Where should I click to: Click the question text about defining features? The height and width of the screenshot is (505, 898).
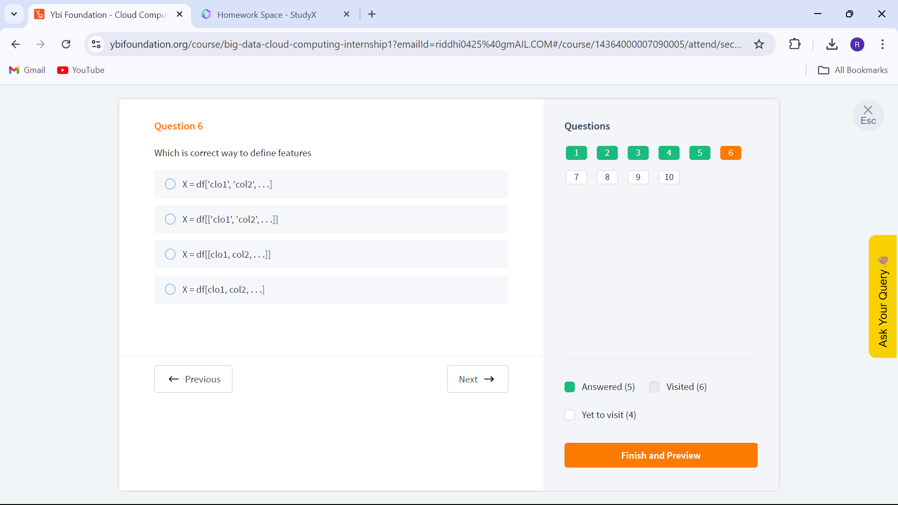[x=232, y=153]
